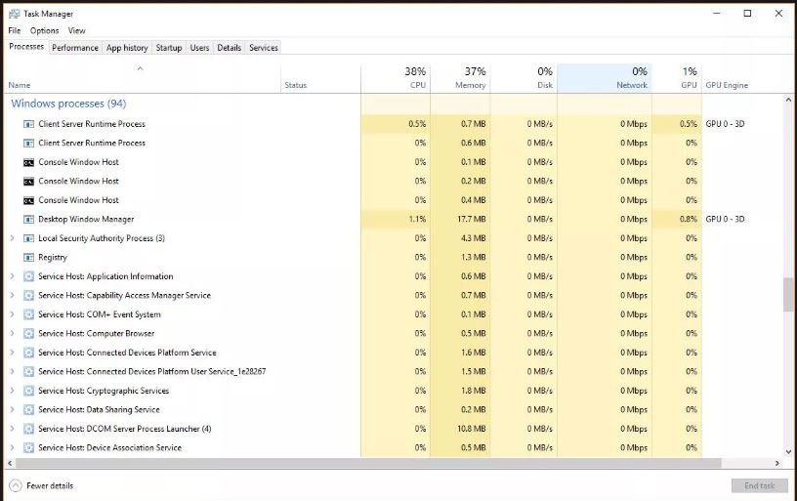Sort processes by CPU column

pyautogui.click(x=396, y=79)
